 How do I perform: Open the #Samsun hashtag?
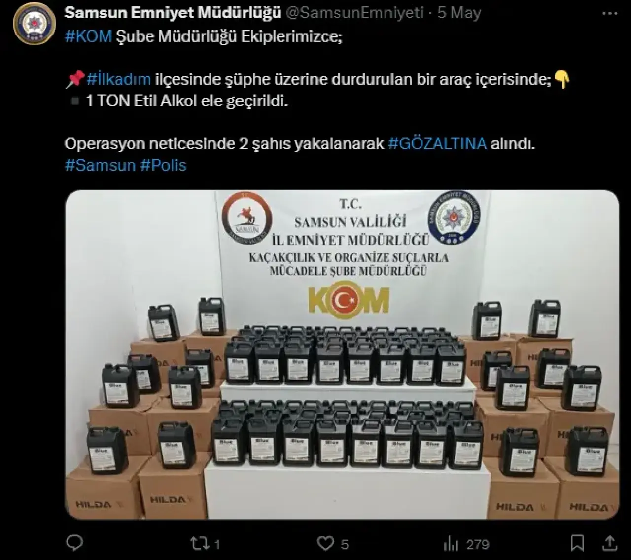point(100,165)
